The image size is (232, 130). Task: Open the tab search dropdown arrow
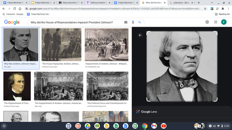212,3
